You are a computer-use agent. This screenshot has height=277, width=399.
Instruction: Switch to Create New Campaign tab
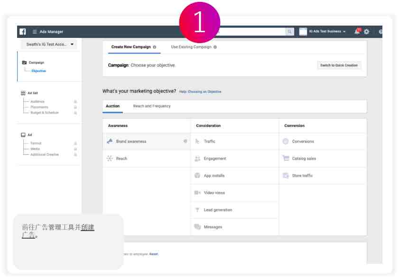pos(131,47)
